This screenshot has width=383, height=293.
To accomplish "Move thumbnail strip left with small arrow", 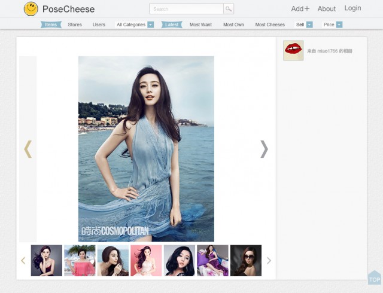I will pyautogui.click(x=23, y=261).
